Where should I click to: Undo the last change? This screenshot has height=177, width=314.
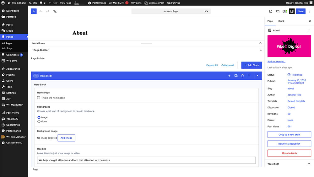click(x=41, y=11)
